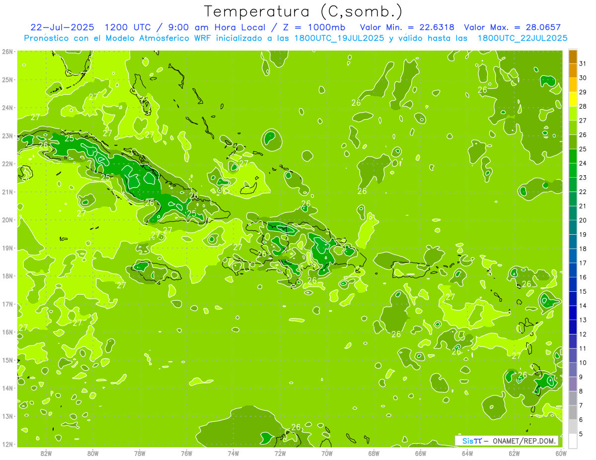This screenshot has height=460, width=596.
Task: Click the '66W' longitude axis label
Action: (421, 453)
